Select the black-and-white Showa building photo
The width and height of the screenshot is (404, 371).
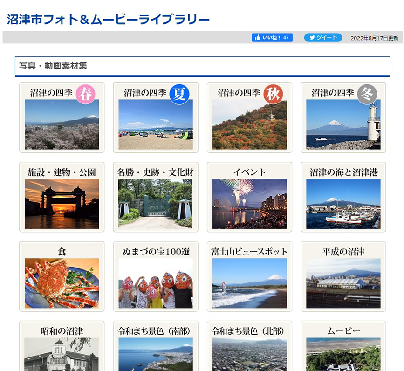tap(62, 354)
